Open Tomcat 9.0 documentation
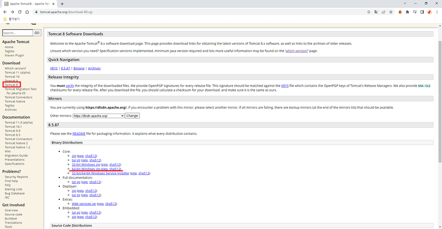The height and width of the screenshot is (229, 442). (x=12, y=131)
